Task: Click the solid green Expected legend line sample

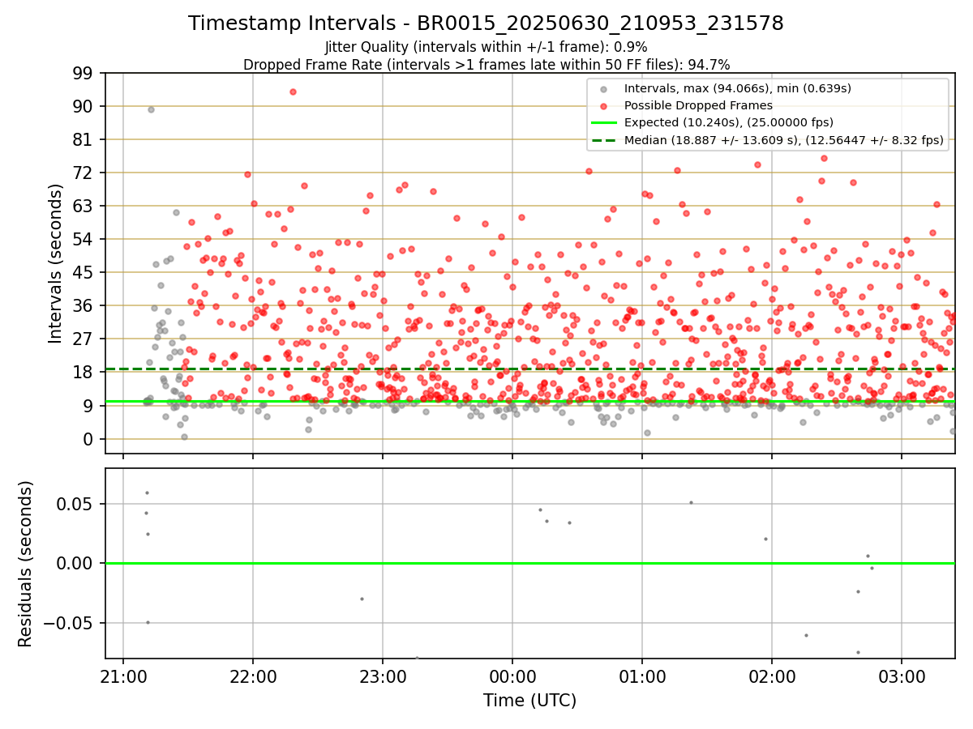Action: 605,122
